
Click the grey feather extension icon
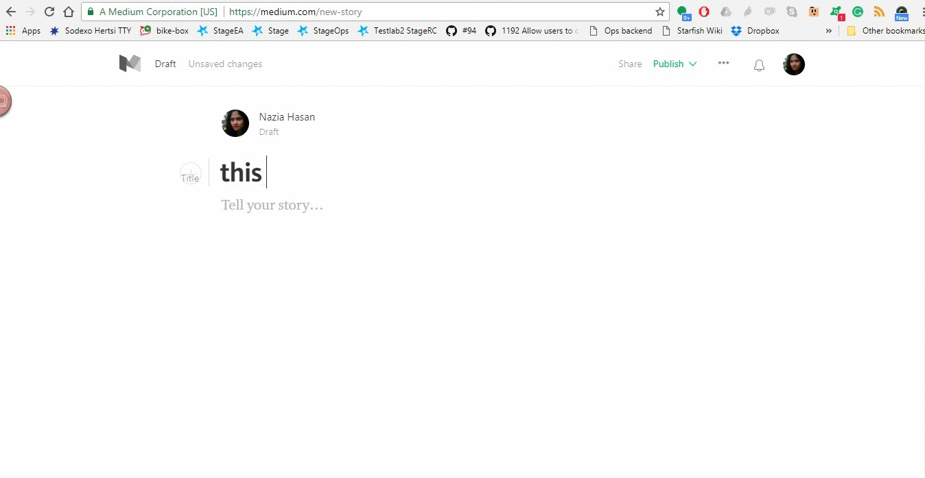tap(748, 12)
